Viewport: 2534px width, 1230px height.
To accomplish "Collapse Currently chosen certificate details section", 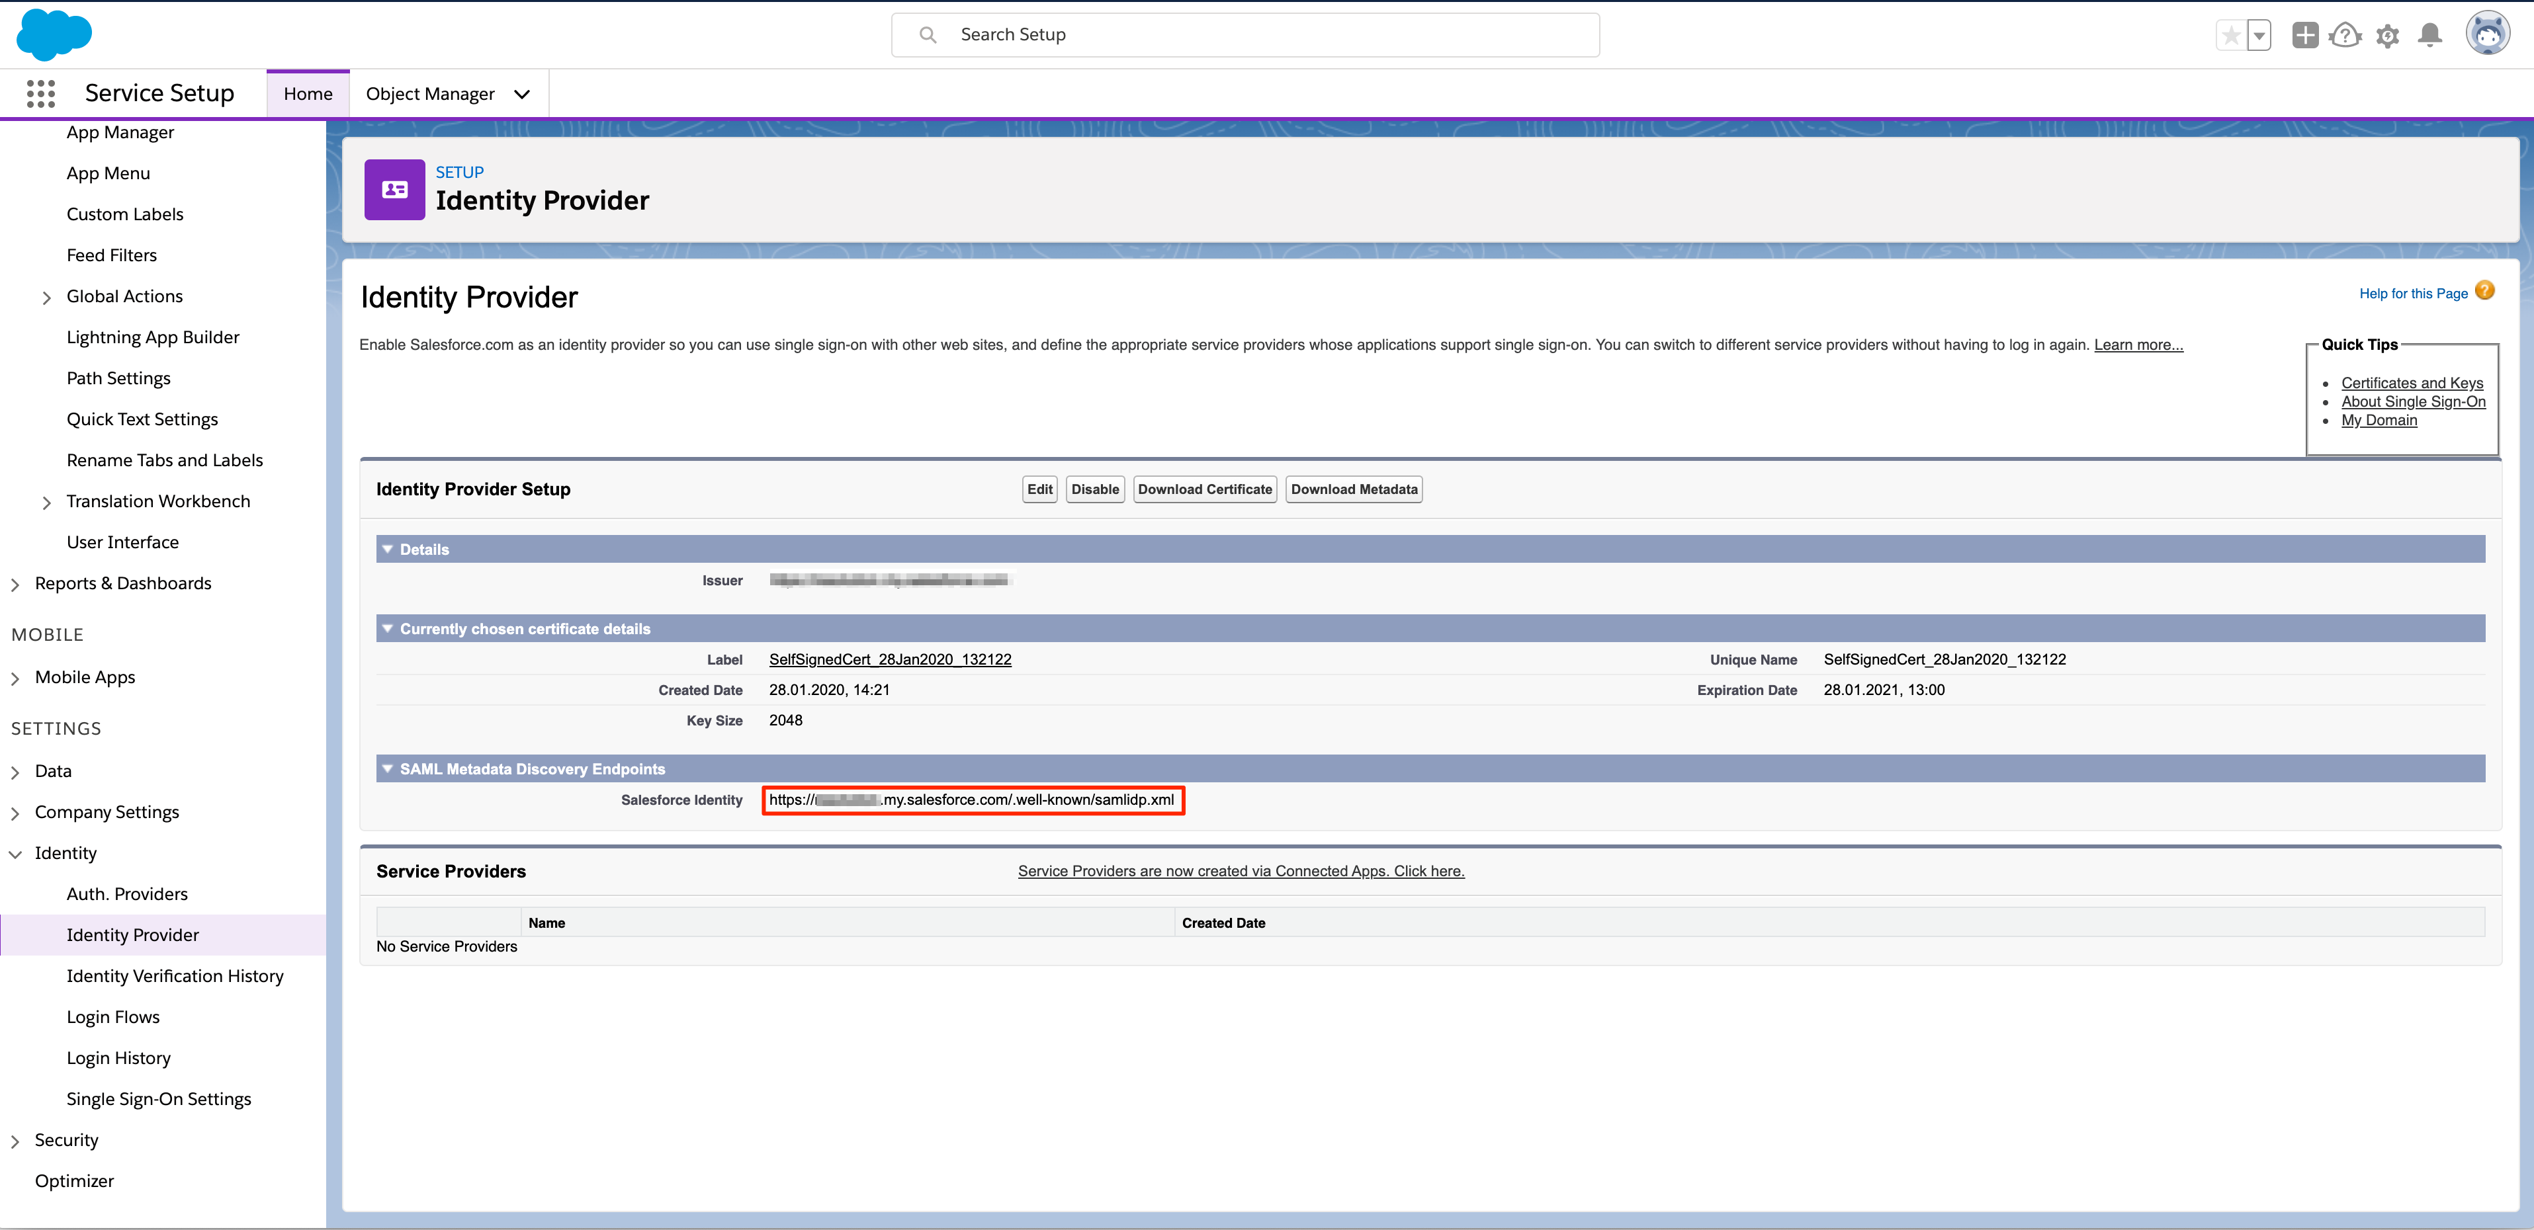I will (388, 628).
